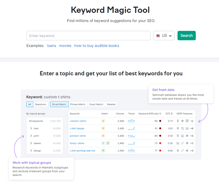The height and width of the screenshot is (186, 219).
Task: Click the star icon in custom t shirts row
Action: coord(183,121)
